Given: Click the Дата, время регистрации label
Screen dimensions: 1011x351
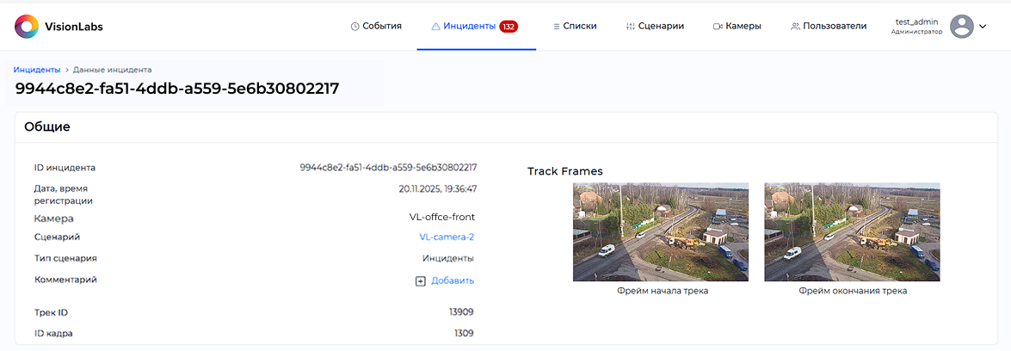Looking at the screenshot, I should point(63,194).
